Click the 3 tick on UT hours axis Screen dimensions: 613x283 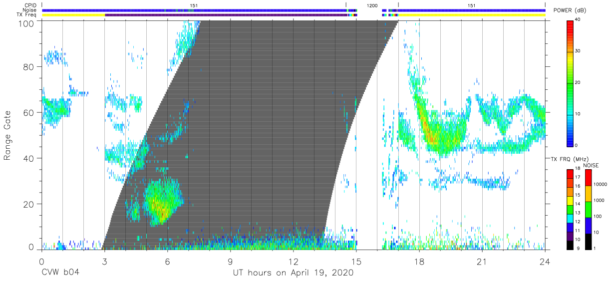point(104,261)
